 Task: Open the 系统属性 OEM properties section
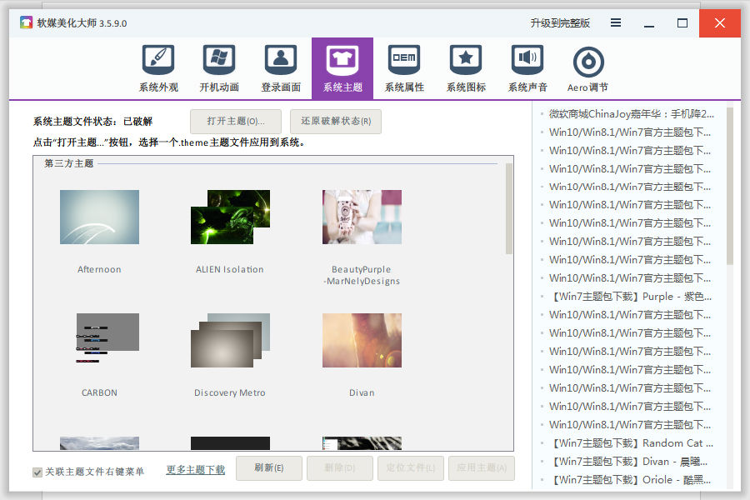(x=404, y=68)
